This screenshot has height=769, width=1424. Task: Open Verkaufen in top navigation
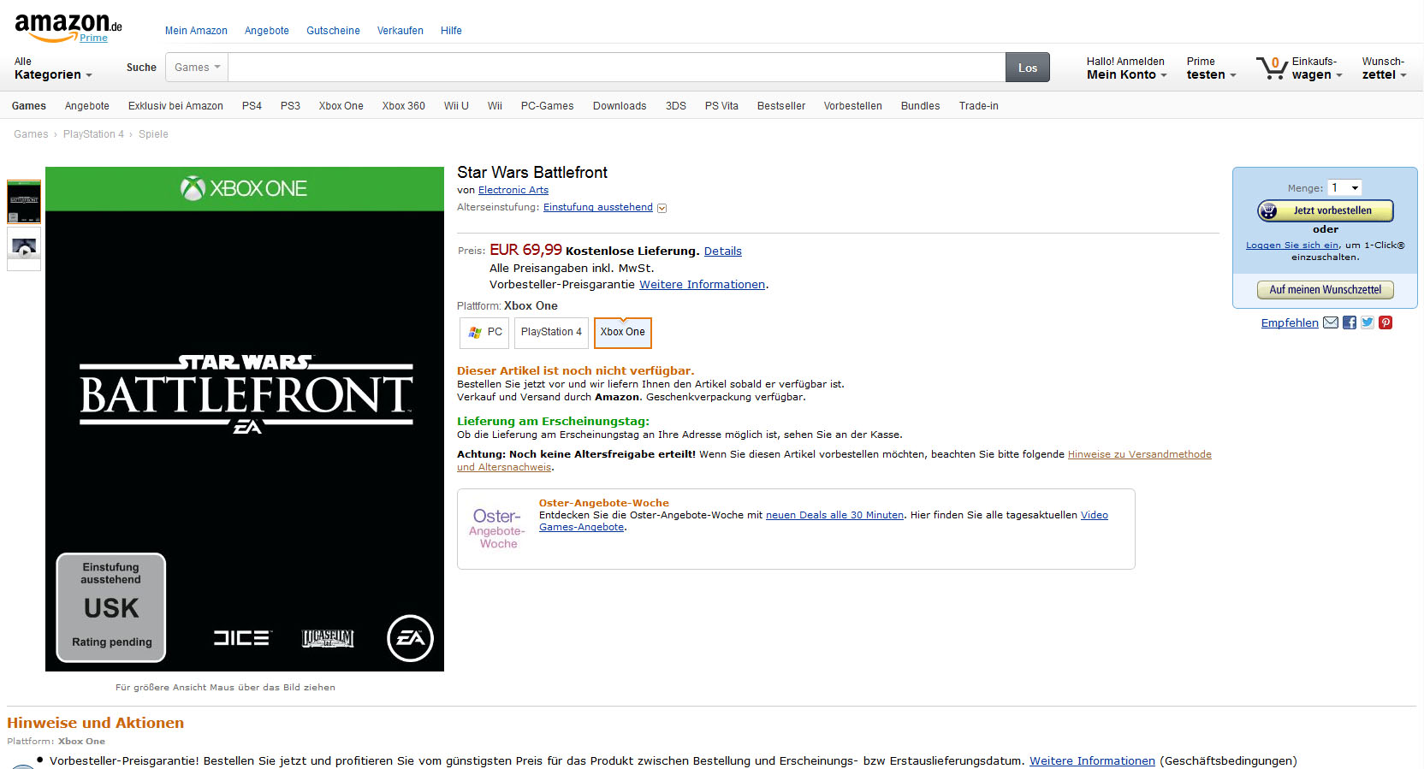click(x=400, y=31)
